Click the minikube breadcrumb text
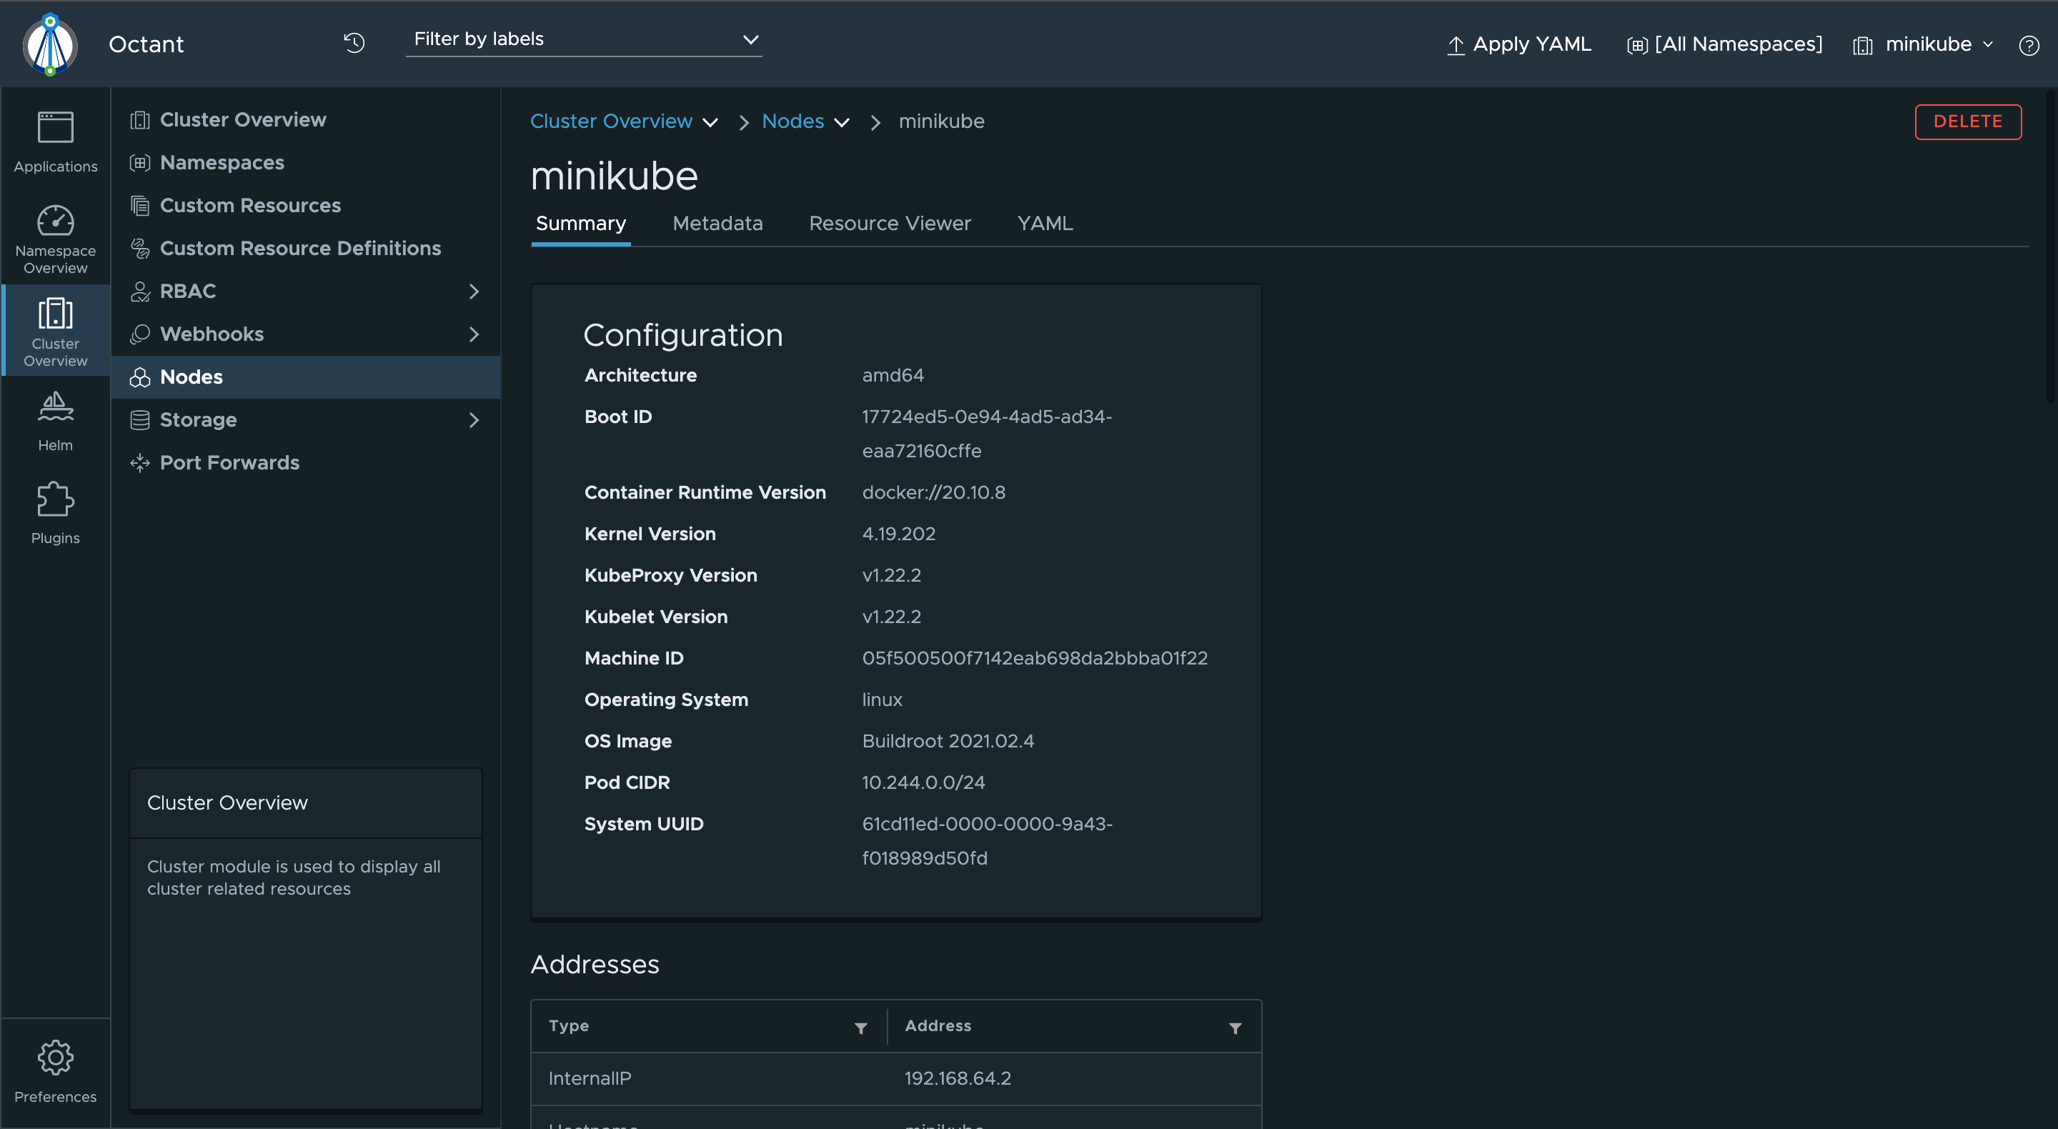2058x1129 pixels. pyautogui.click(x=941, y=121)
